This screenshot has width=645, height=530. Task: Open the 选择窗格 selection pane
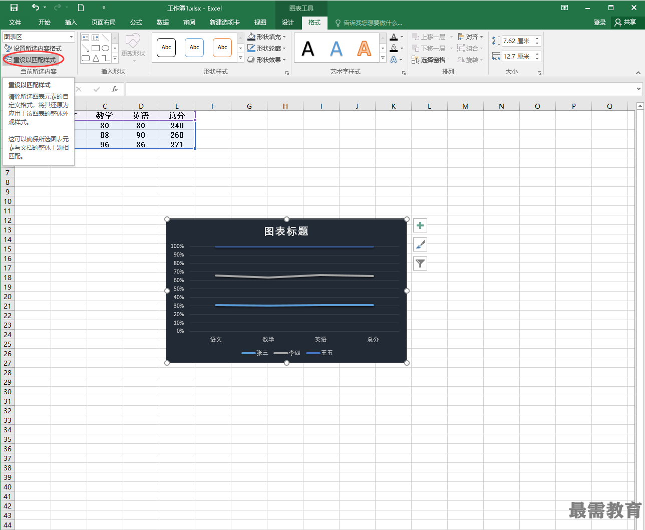tap(429, 60)
